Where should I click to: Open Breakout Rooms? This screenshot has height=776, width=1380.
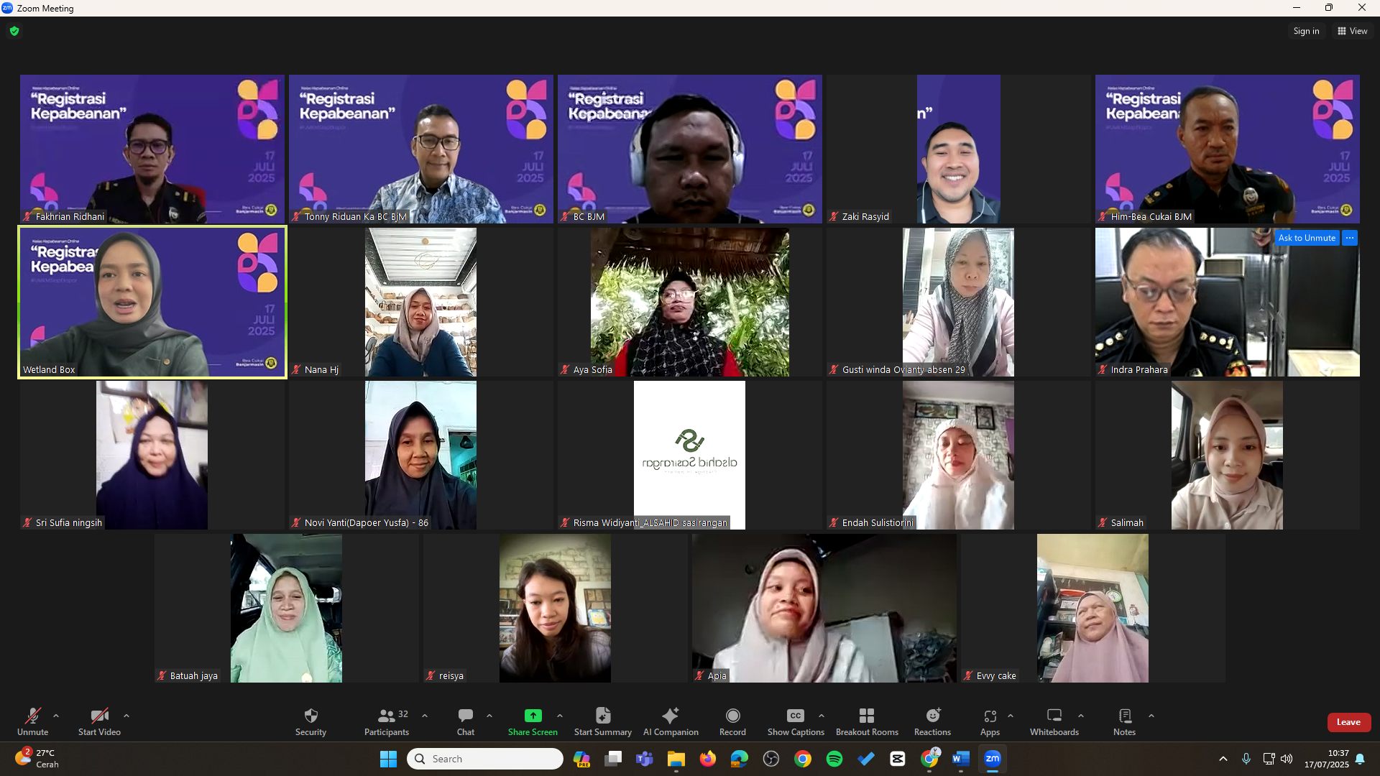click(867, 721)
